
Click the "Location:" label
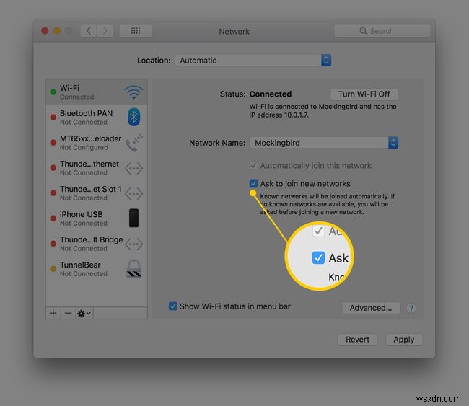(154, 61)
